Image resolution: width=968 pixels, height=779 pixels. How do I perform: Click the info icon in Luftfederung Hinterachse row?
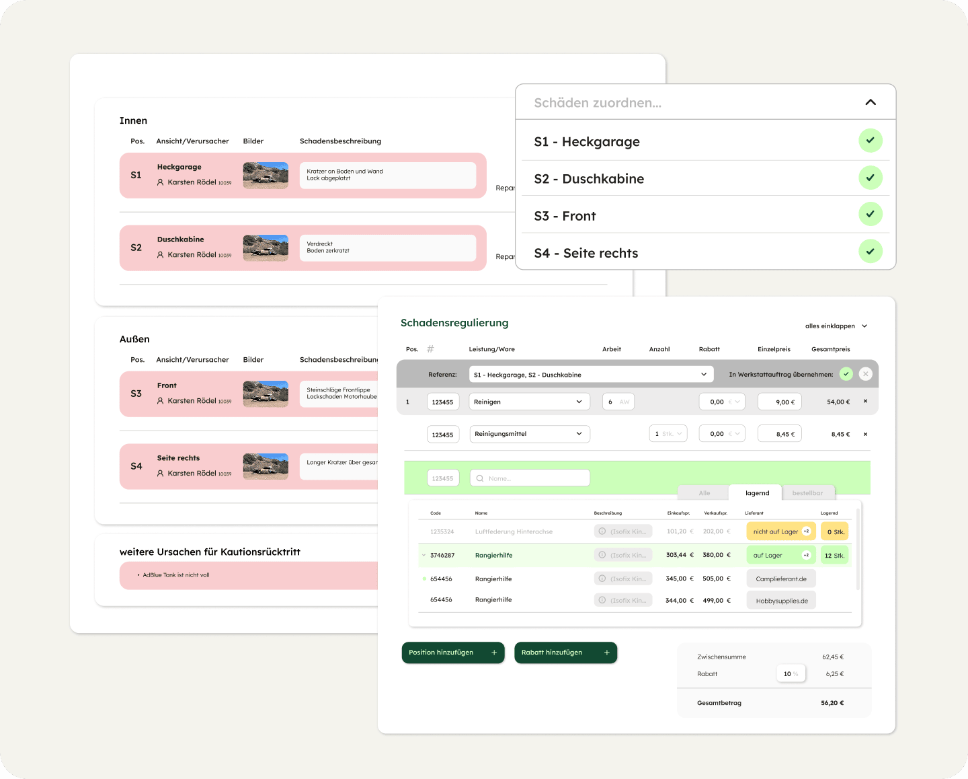[x=602, y=531]
